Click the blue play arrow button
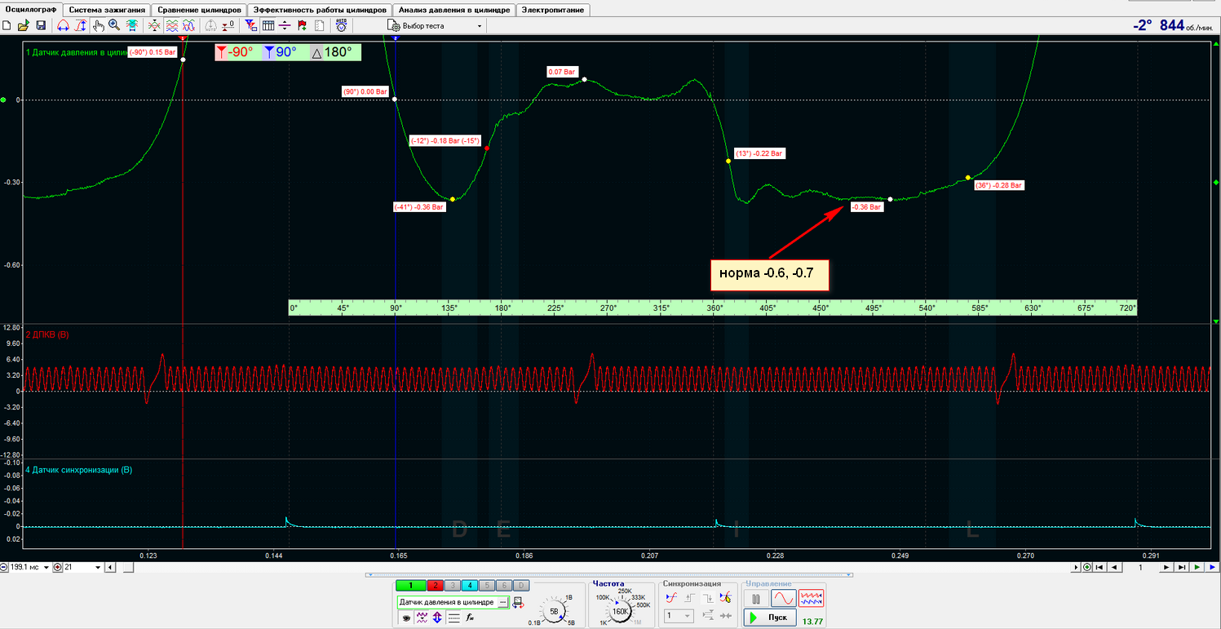This screenshot has height=629, width=1221. coord(1212,567)
